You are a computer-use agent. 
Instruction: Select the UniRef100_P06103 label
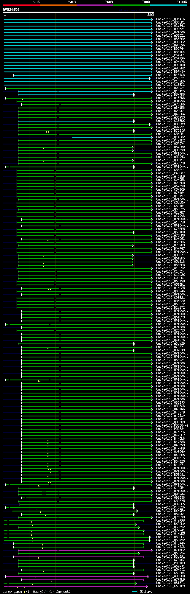(x=170, y=563)
